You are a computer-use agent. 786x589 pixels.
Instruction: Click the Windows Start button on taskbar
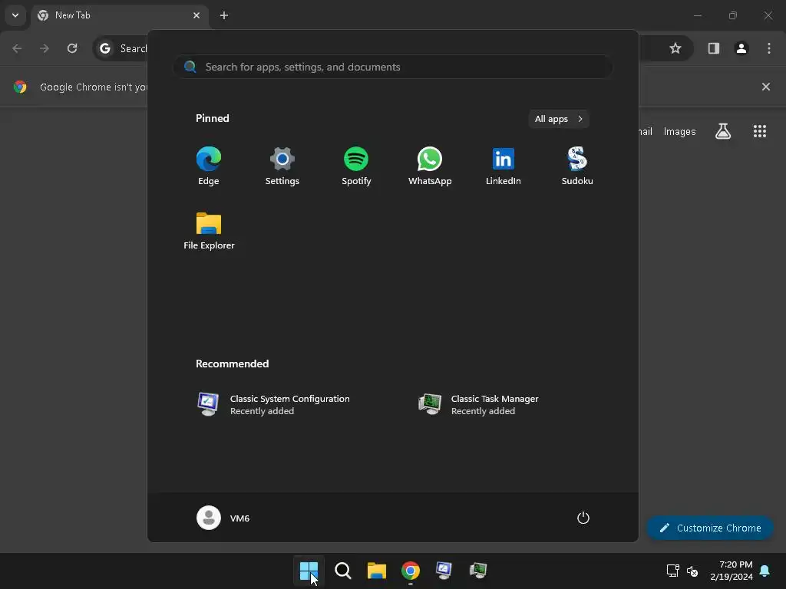click(x=309, y=571)
